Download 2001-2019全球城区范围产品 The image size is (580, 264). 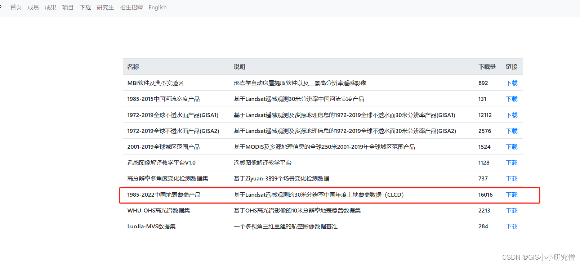512,147
